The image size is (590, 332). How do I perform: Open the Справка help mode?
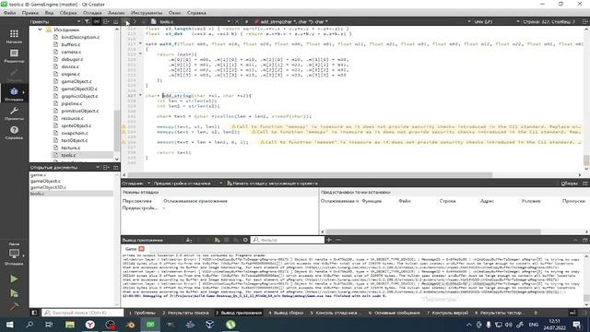(x=14, y=133)
